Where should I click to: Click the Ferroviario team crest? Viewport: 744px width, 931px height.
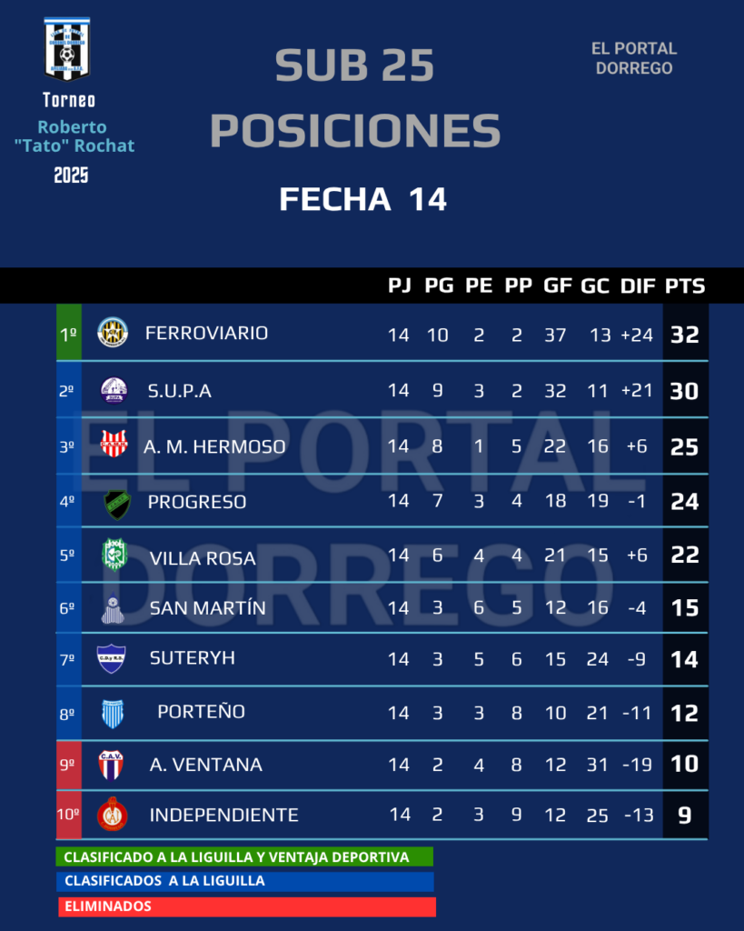tap(114, 333)
